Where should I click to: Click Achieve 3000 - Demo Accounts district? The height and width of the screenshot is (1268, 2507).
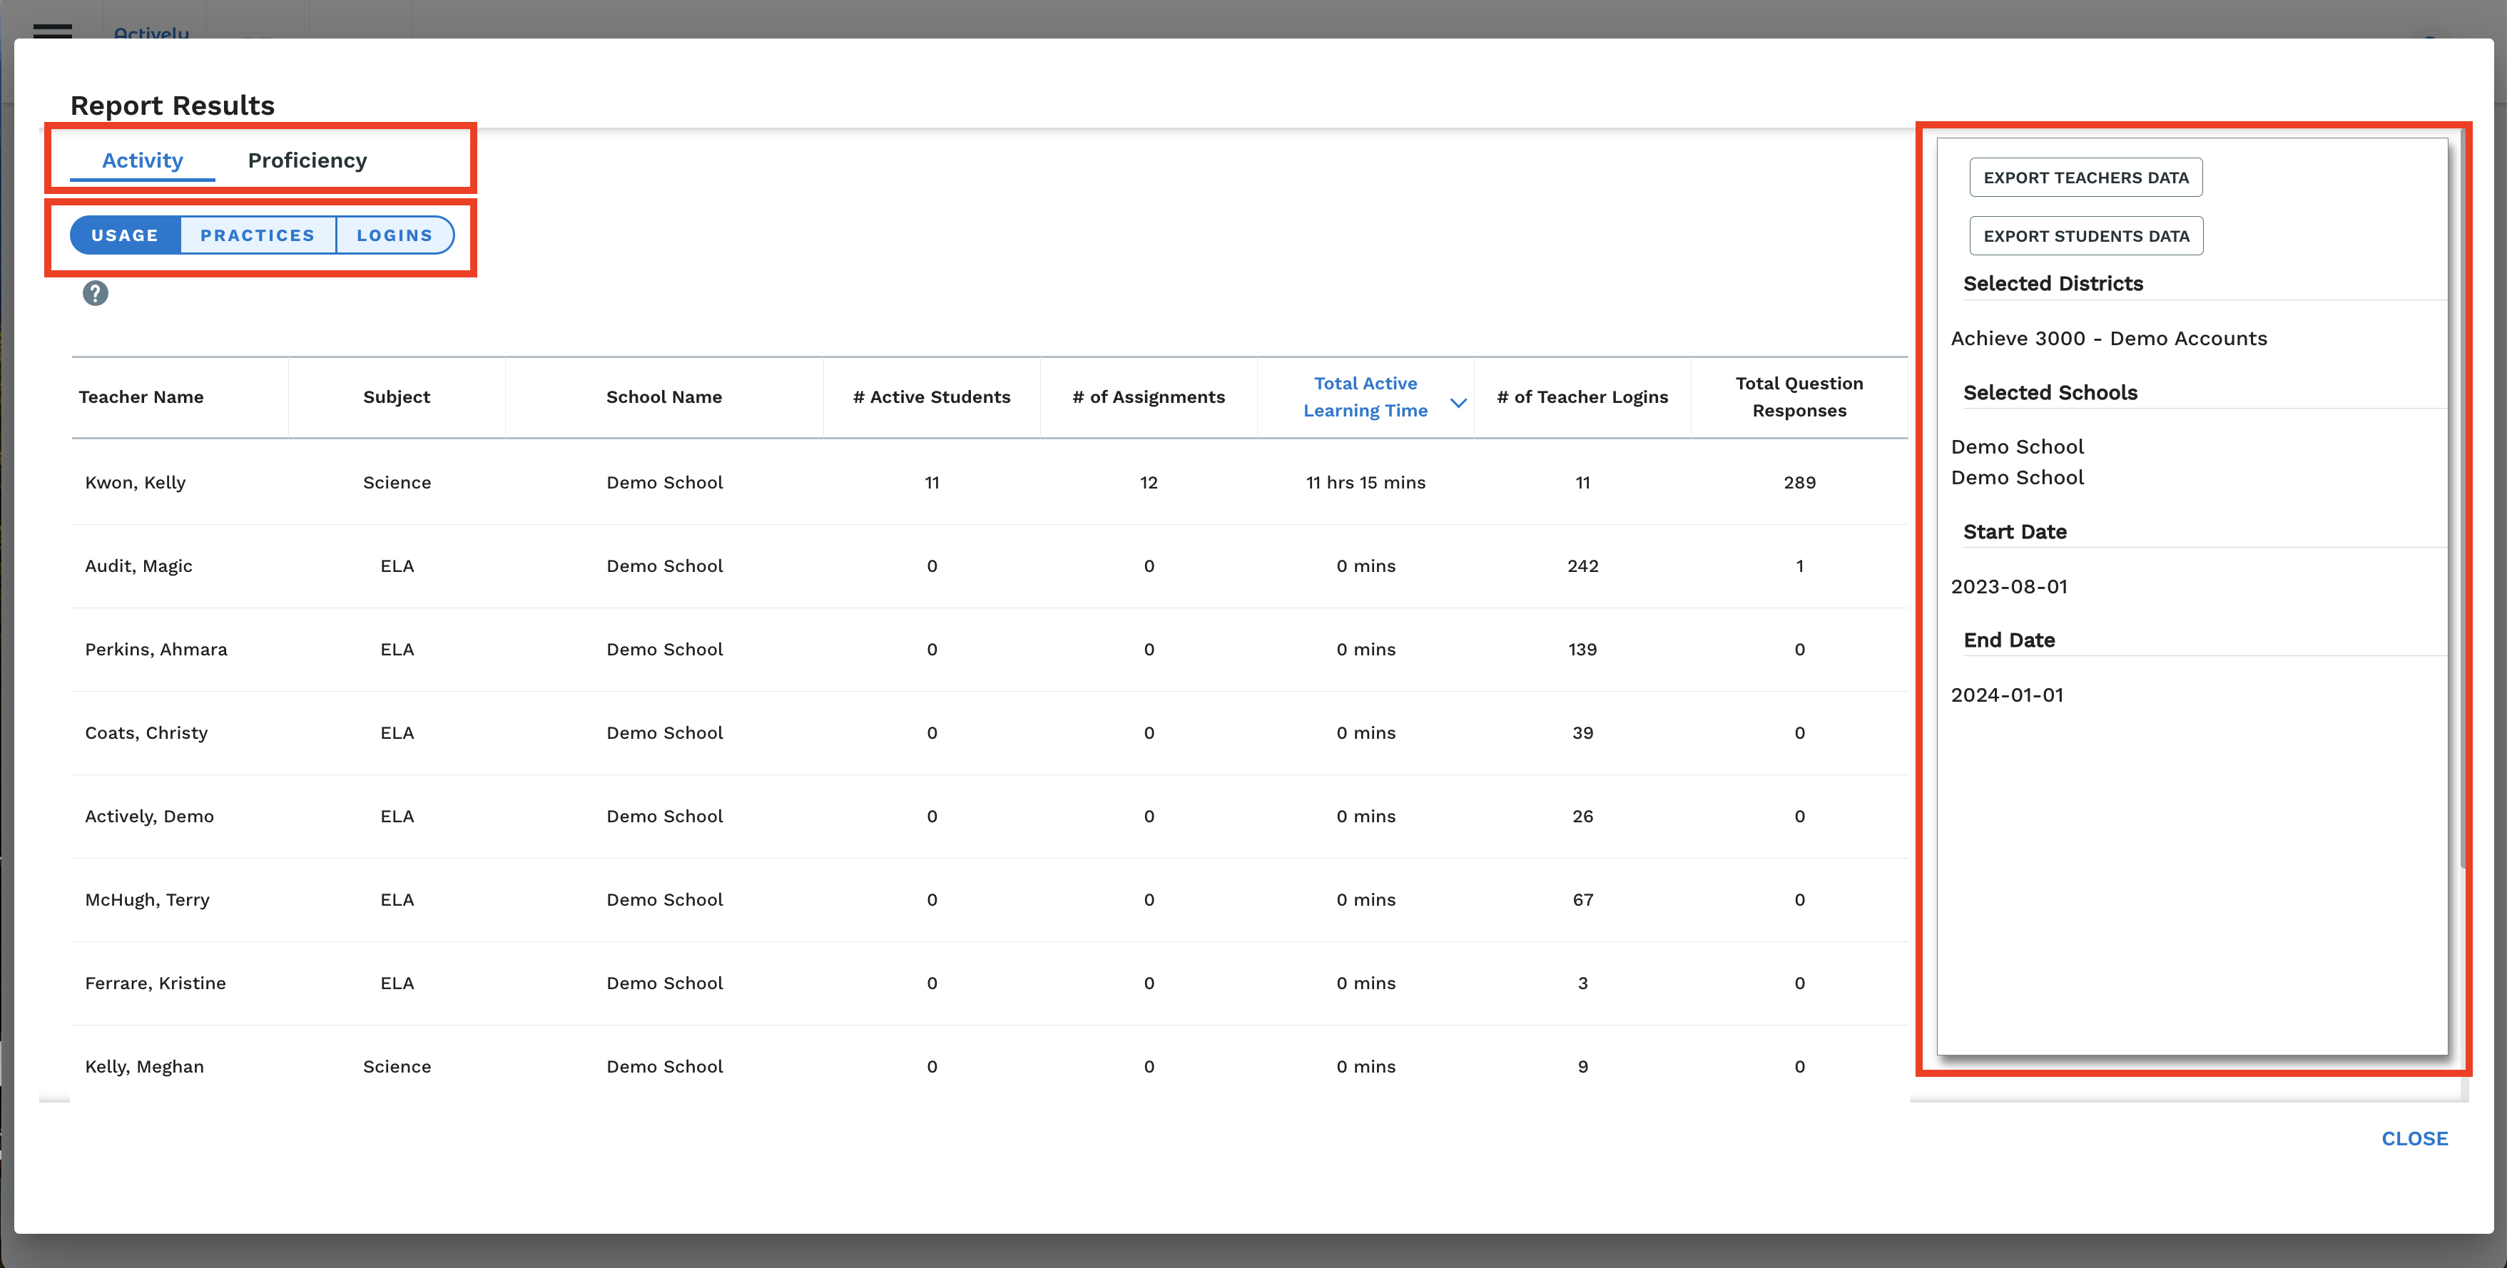pos(2109,339)
